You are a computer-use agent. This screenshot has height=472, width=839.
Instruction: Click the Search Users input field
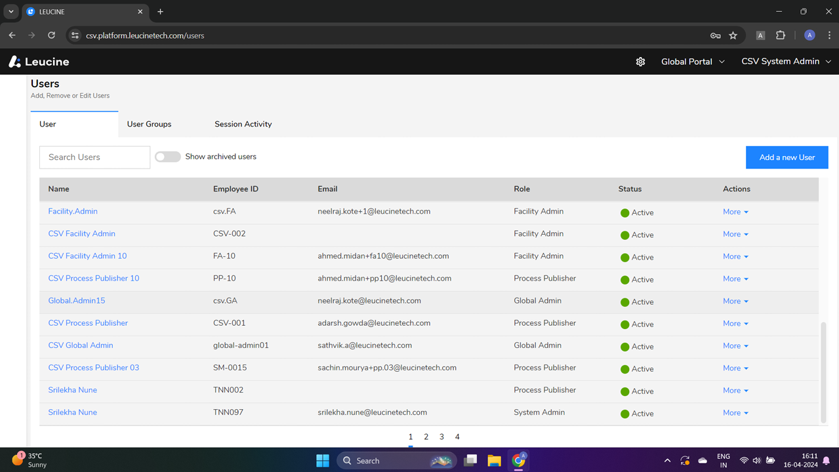point(94,157)
